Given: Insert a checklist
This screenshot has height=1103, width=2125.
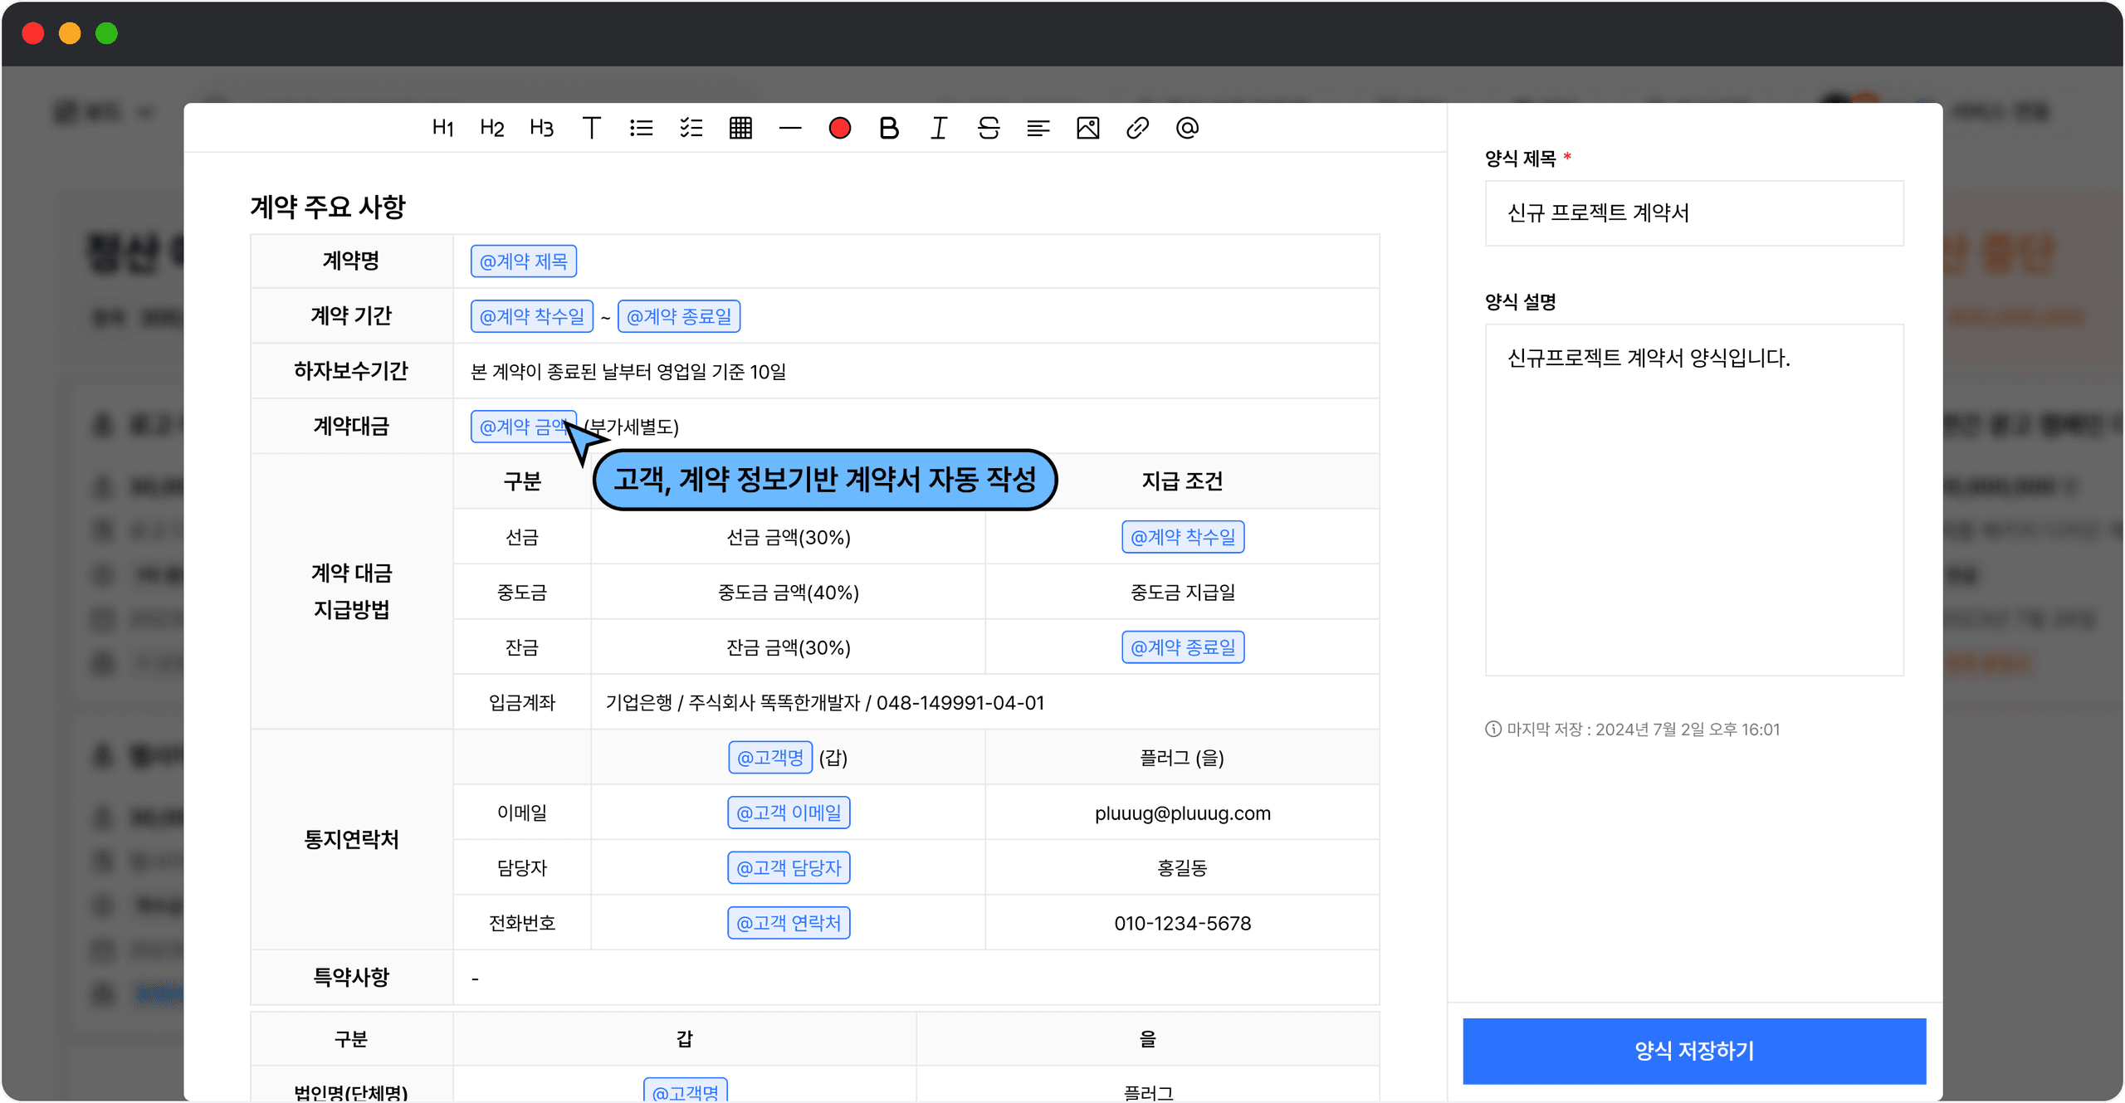Looking at the screenshot, I should (691, 128).
